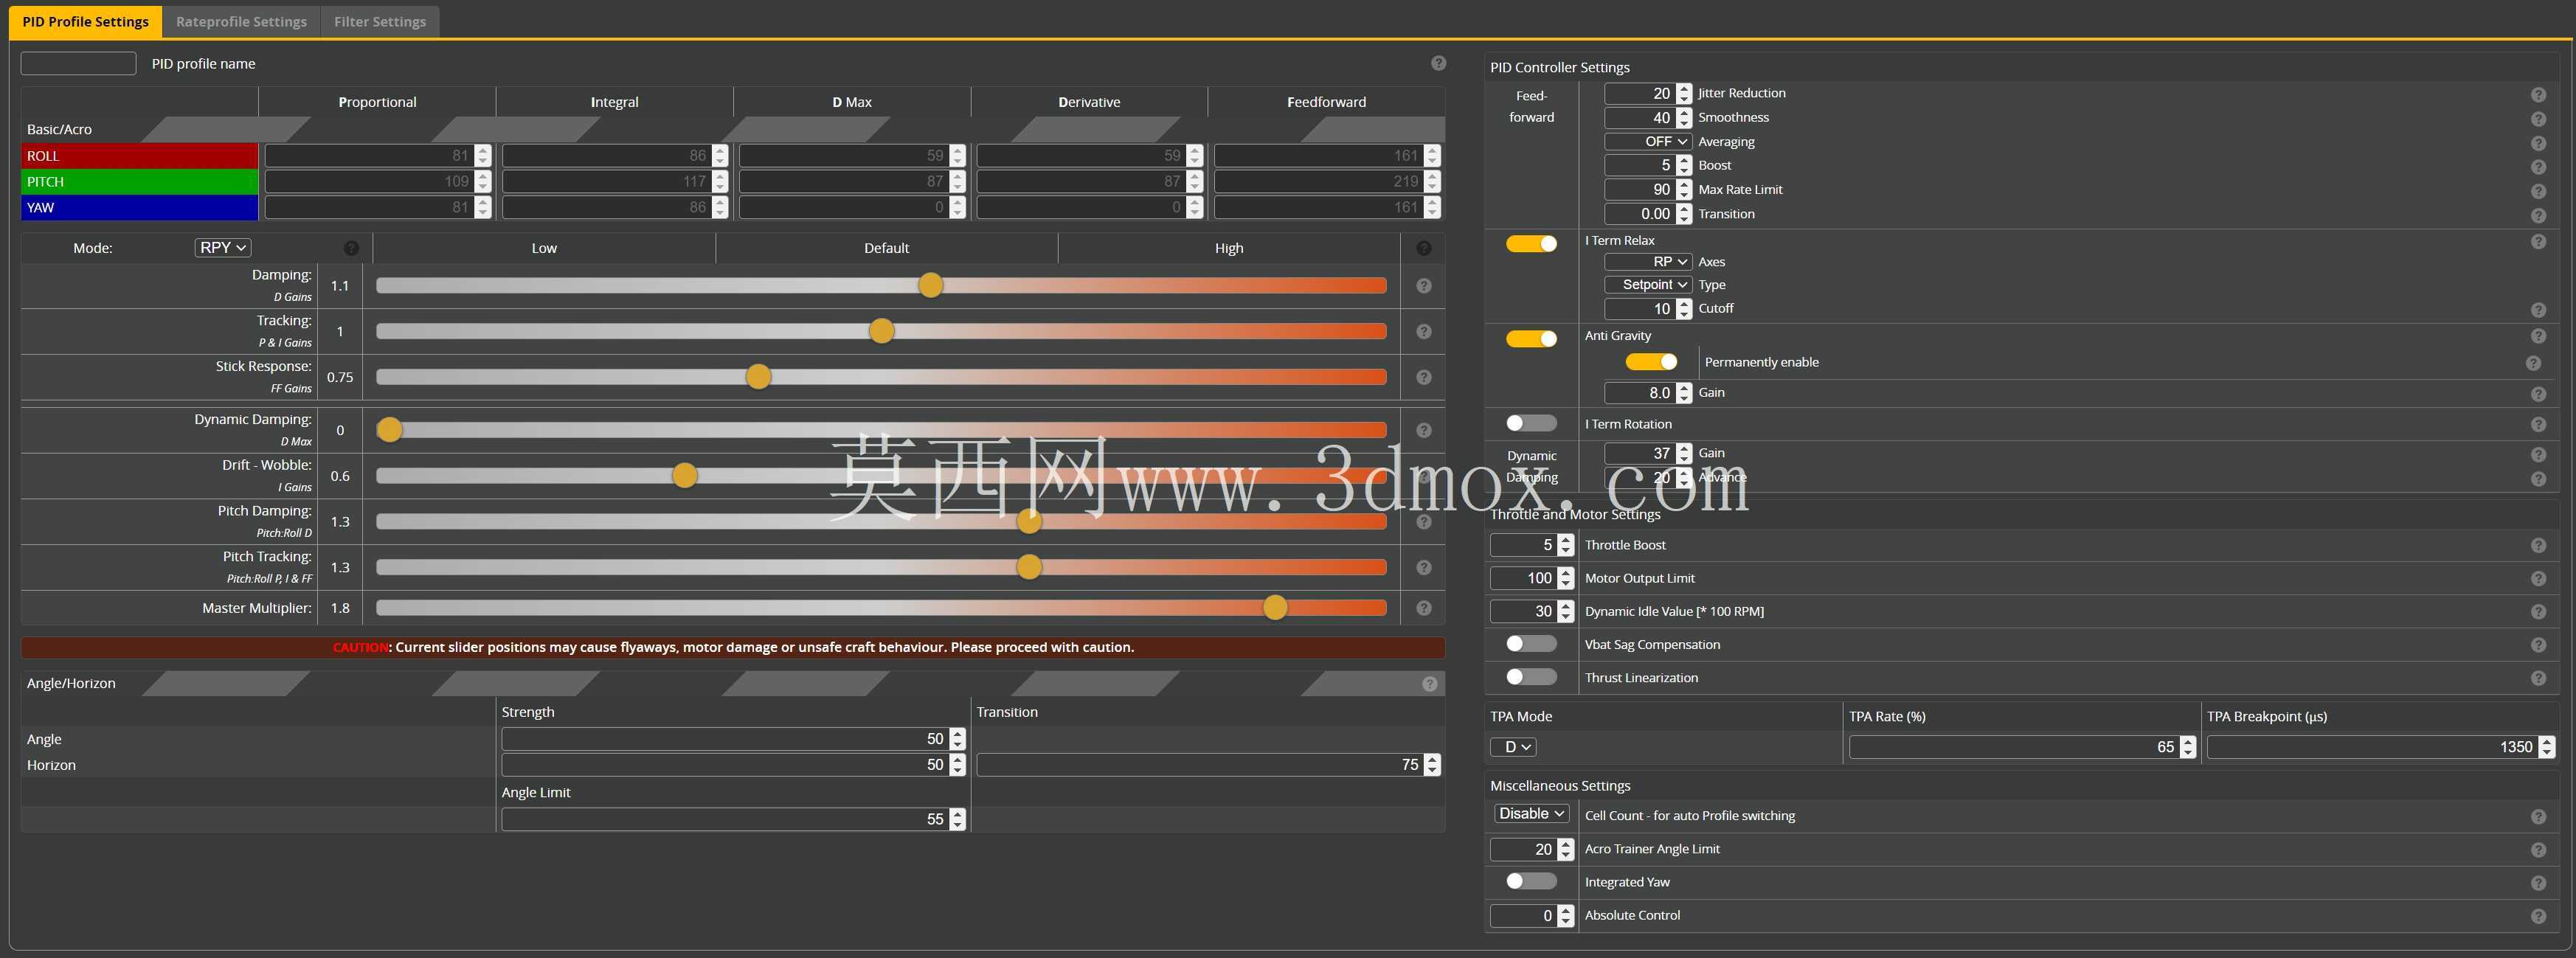
Task: Open the slider Mode RPY dropdown
Action: point(222,247)
